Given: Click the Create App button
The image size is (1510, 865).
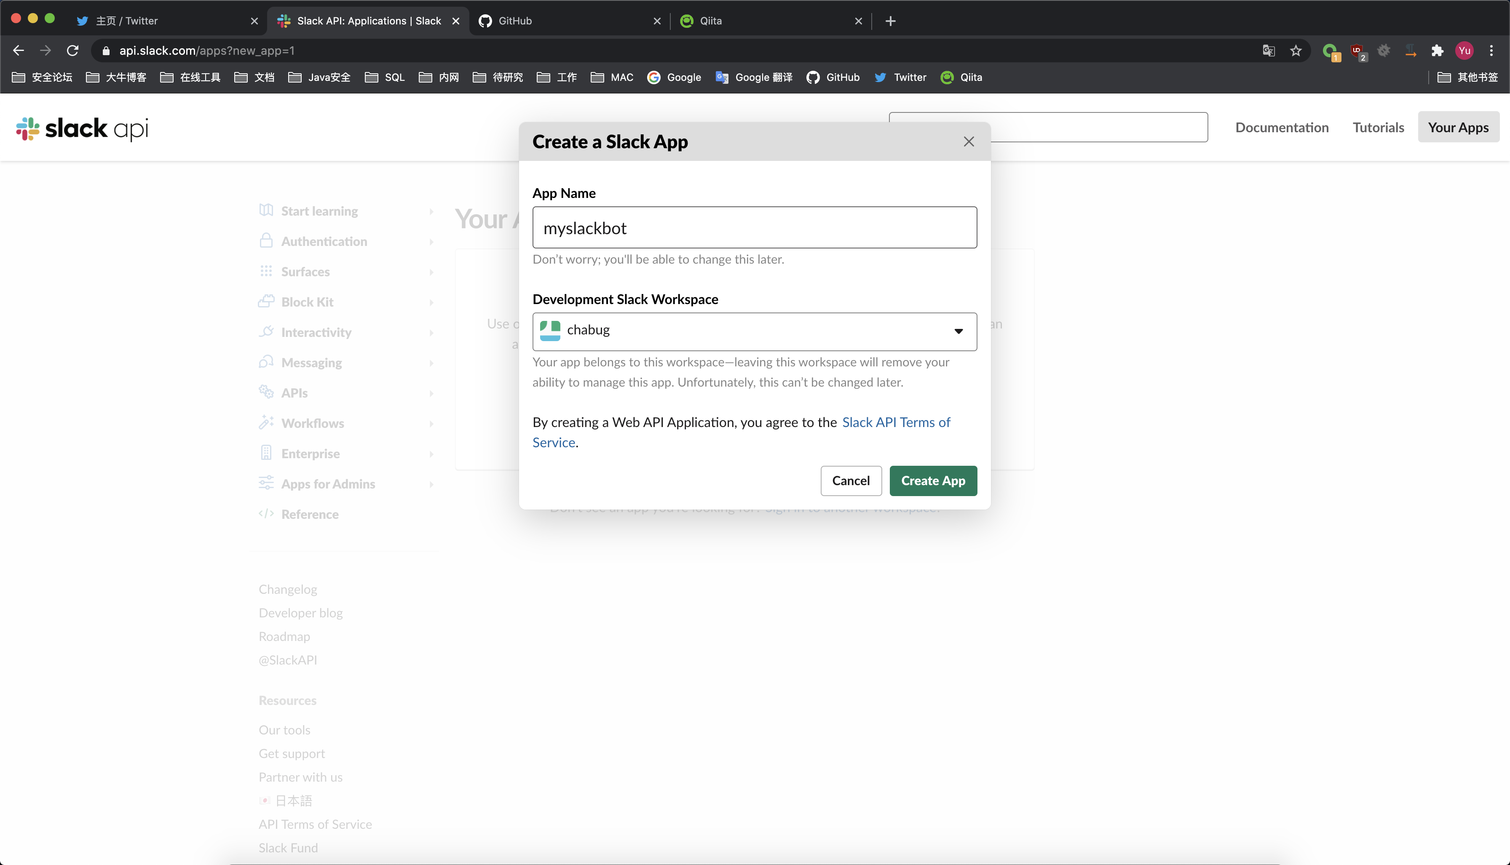Looking at the screenshot, I should (x=933, y=481).
